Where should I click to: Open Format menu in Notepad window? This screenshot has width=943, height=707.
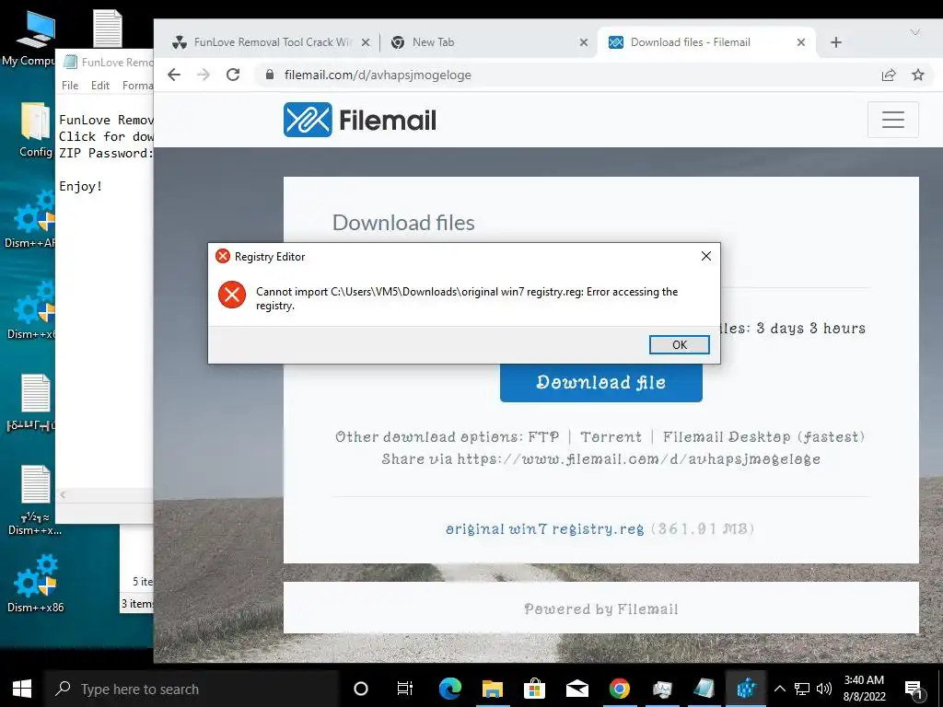(138, 86)
